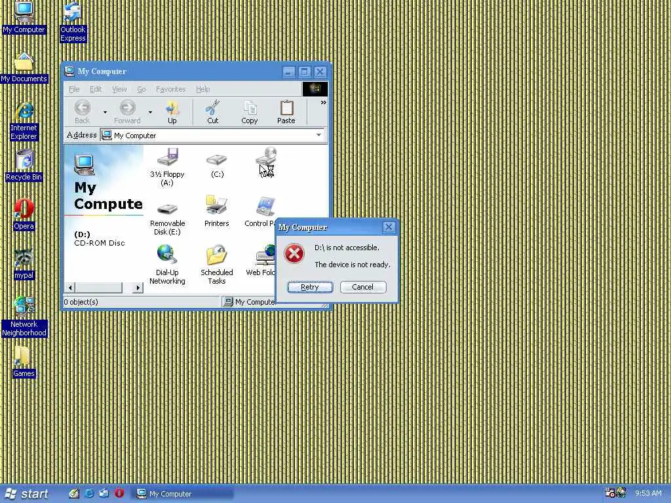
Task: Select the (C:) hard drive icon
Action: pyautogui.click(x=217, y=166)
